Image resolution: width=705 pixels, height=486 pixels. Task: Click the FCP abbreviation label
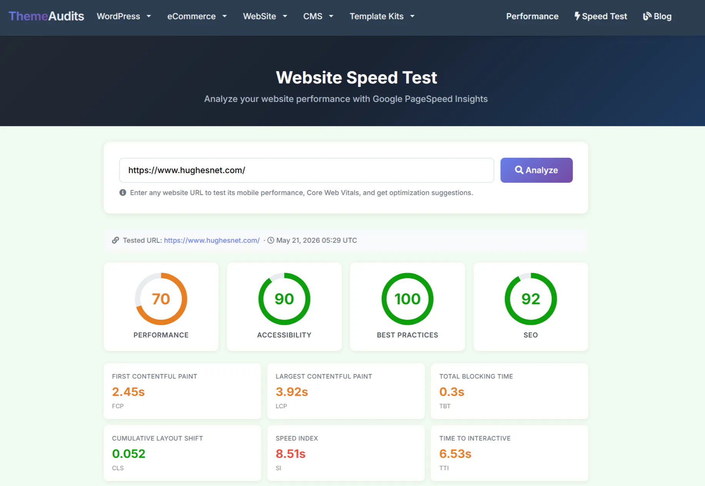click(118, 406)
